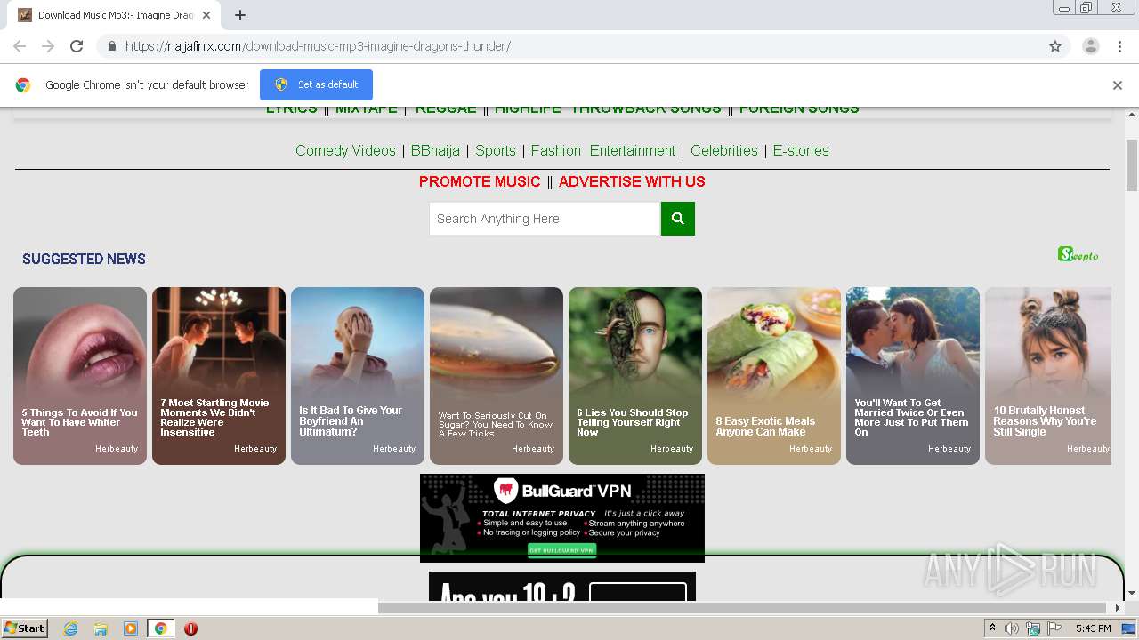Click the FOREIGN SONGS link

799,109
